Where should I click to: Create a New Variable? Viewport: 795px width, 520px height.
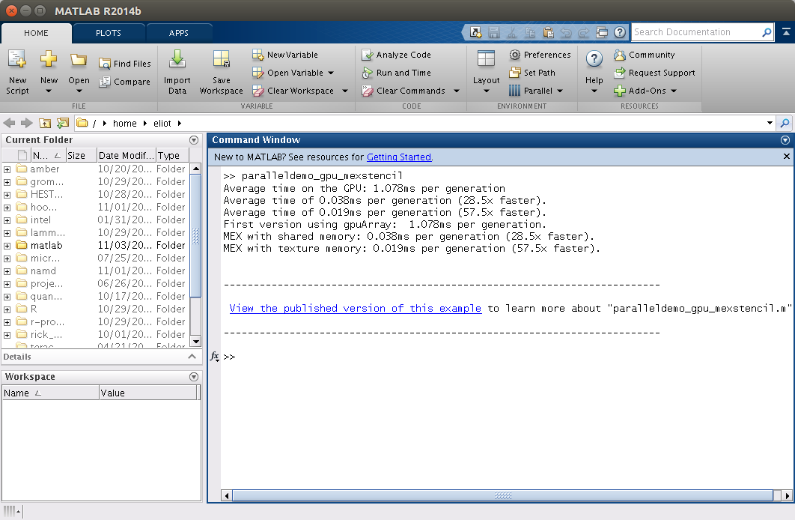pyautogui.click(x=285, y=54)
